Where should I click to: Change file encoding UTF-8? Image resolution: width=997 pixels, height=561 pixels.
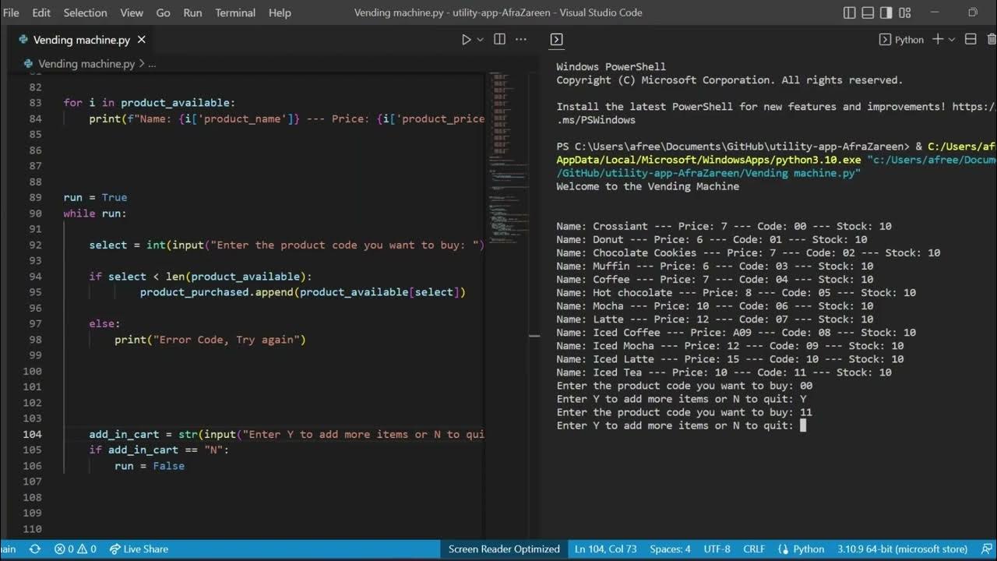[717, 549]
